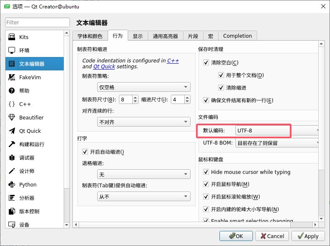Image resolution: width=330 pixels, height=246 pixels.
Task: Click the Apply button
Action: coord(308,236)
